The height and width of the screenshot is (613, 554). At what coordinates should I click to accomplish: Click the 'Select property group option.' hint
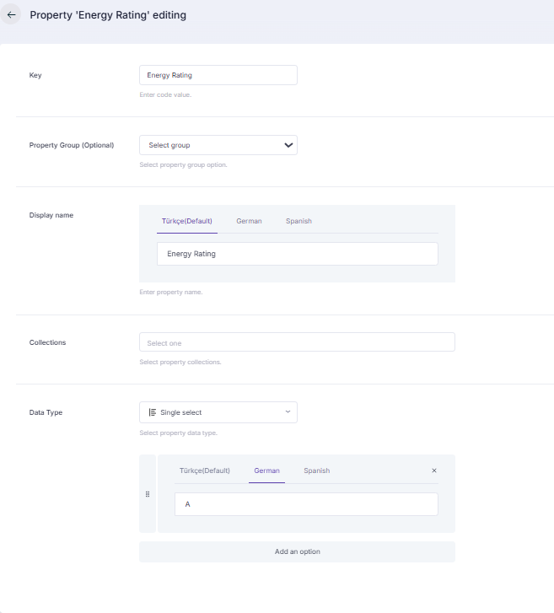pyautogui.click(x=183, y=164)
